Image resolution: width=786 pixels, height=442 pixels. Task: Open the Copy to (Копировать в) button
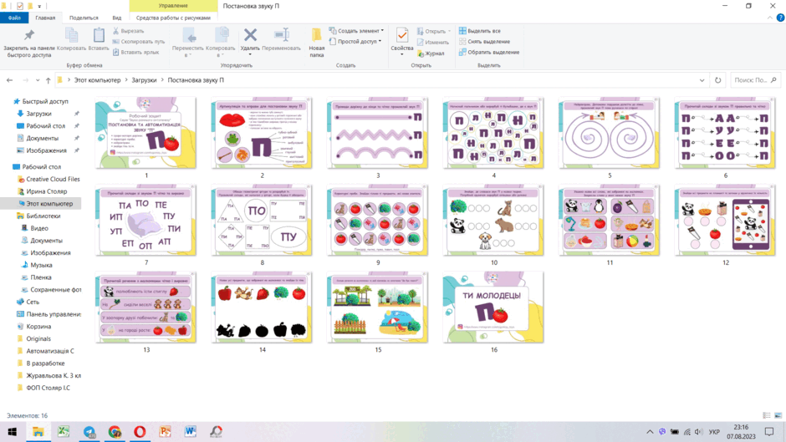tap(221, 42)
